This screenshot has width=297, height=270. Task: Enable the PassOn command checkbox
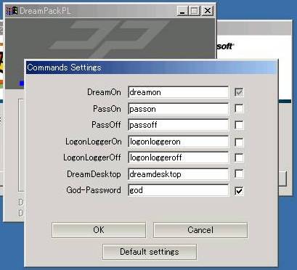[x=239, y=108]
